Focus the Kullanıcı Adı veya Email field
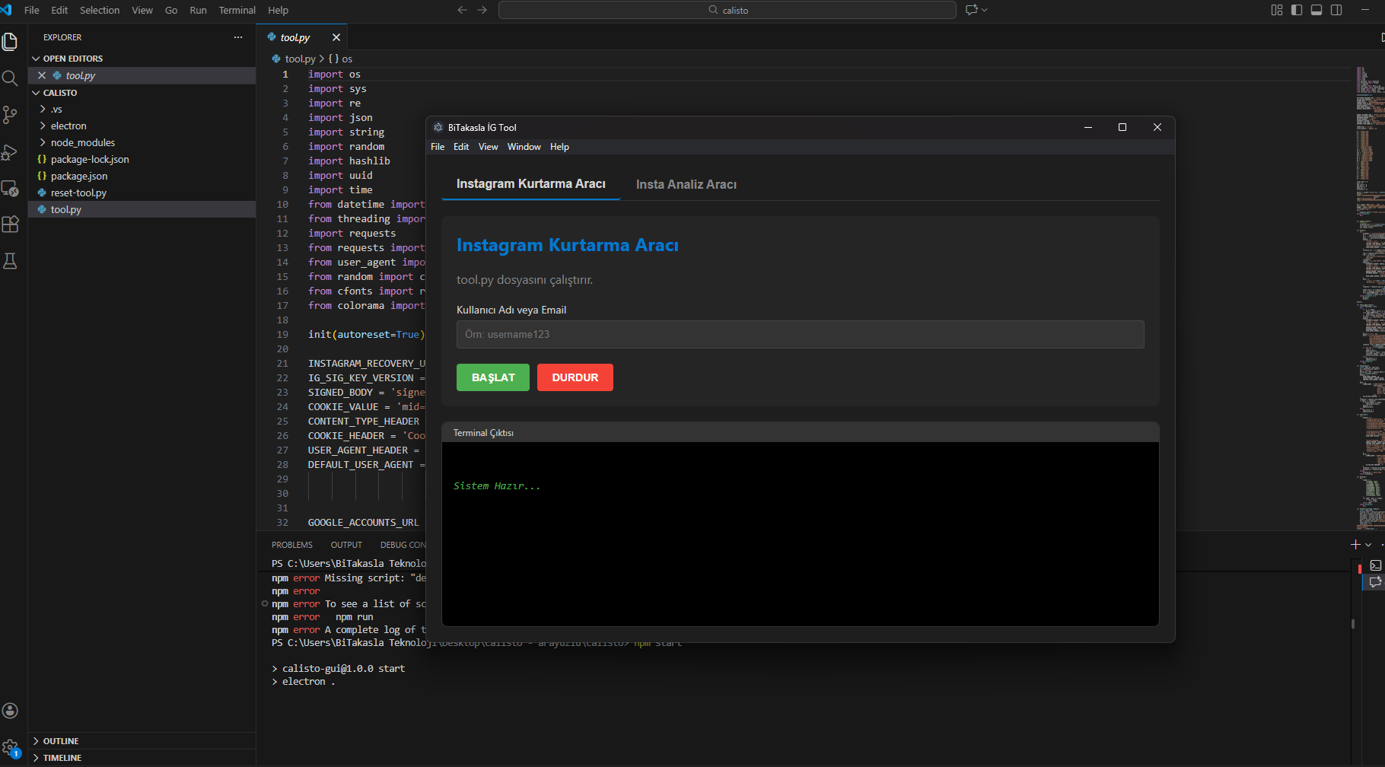 801,335
